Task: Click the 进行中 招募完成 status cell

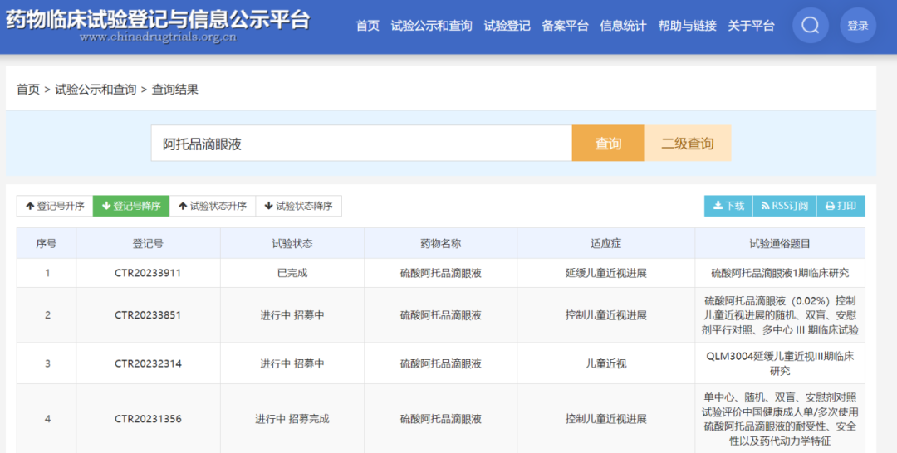Action: point(292,419)
